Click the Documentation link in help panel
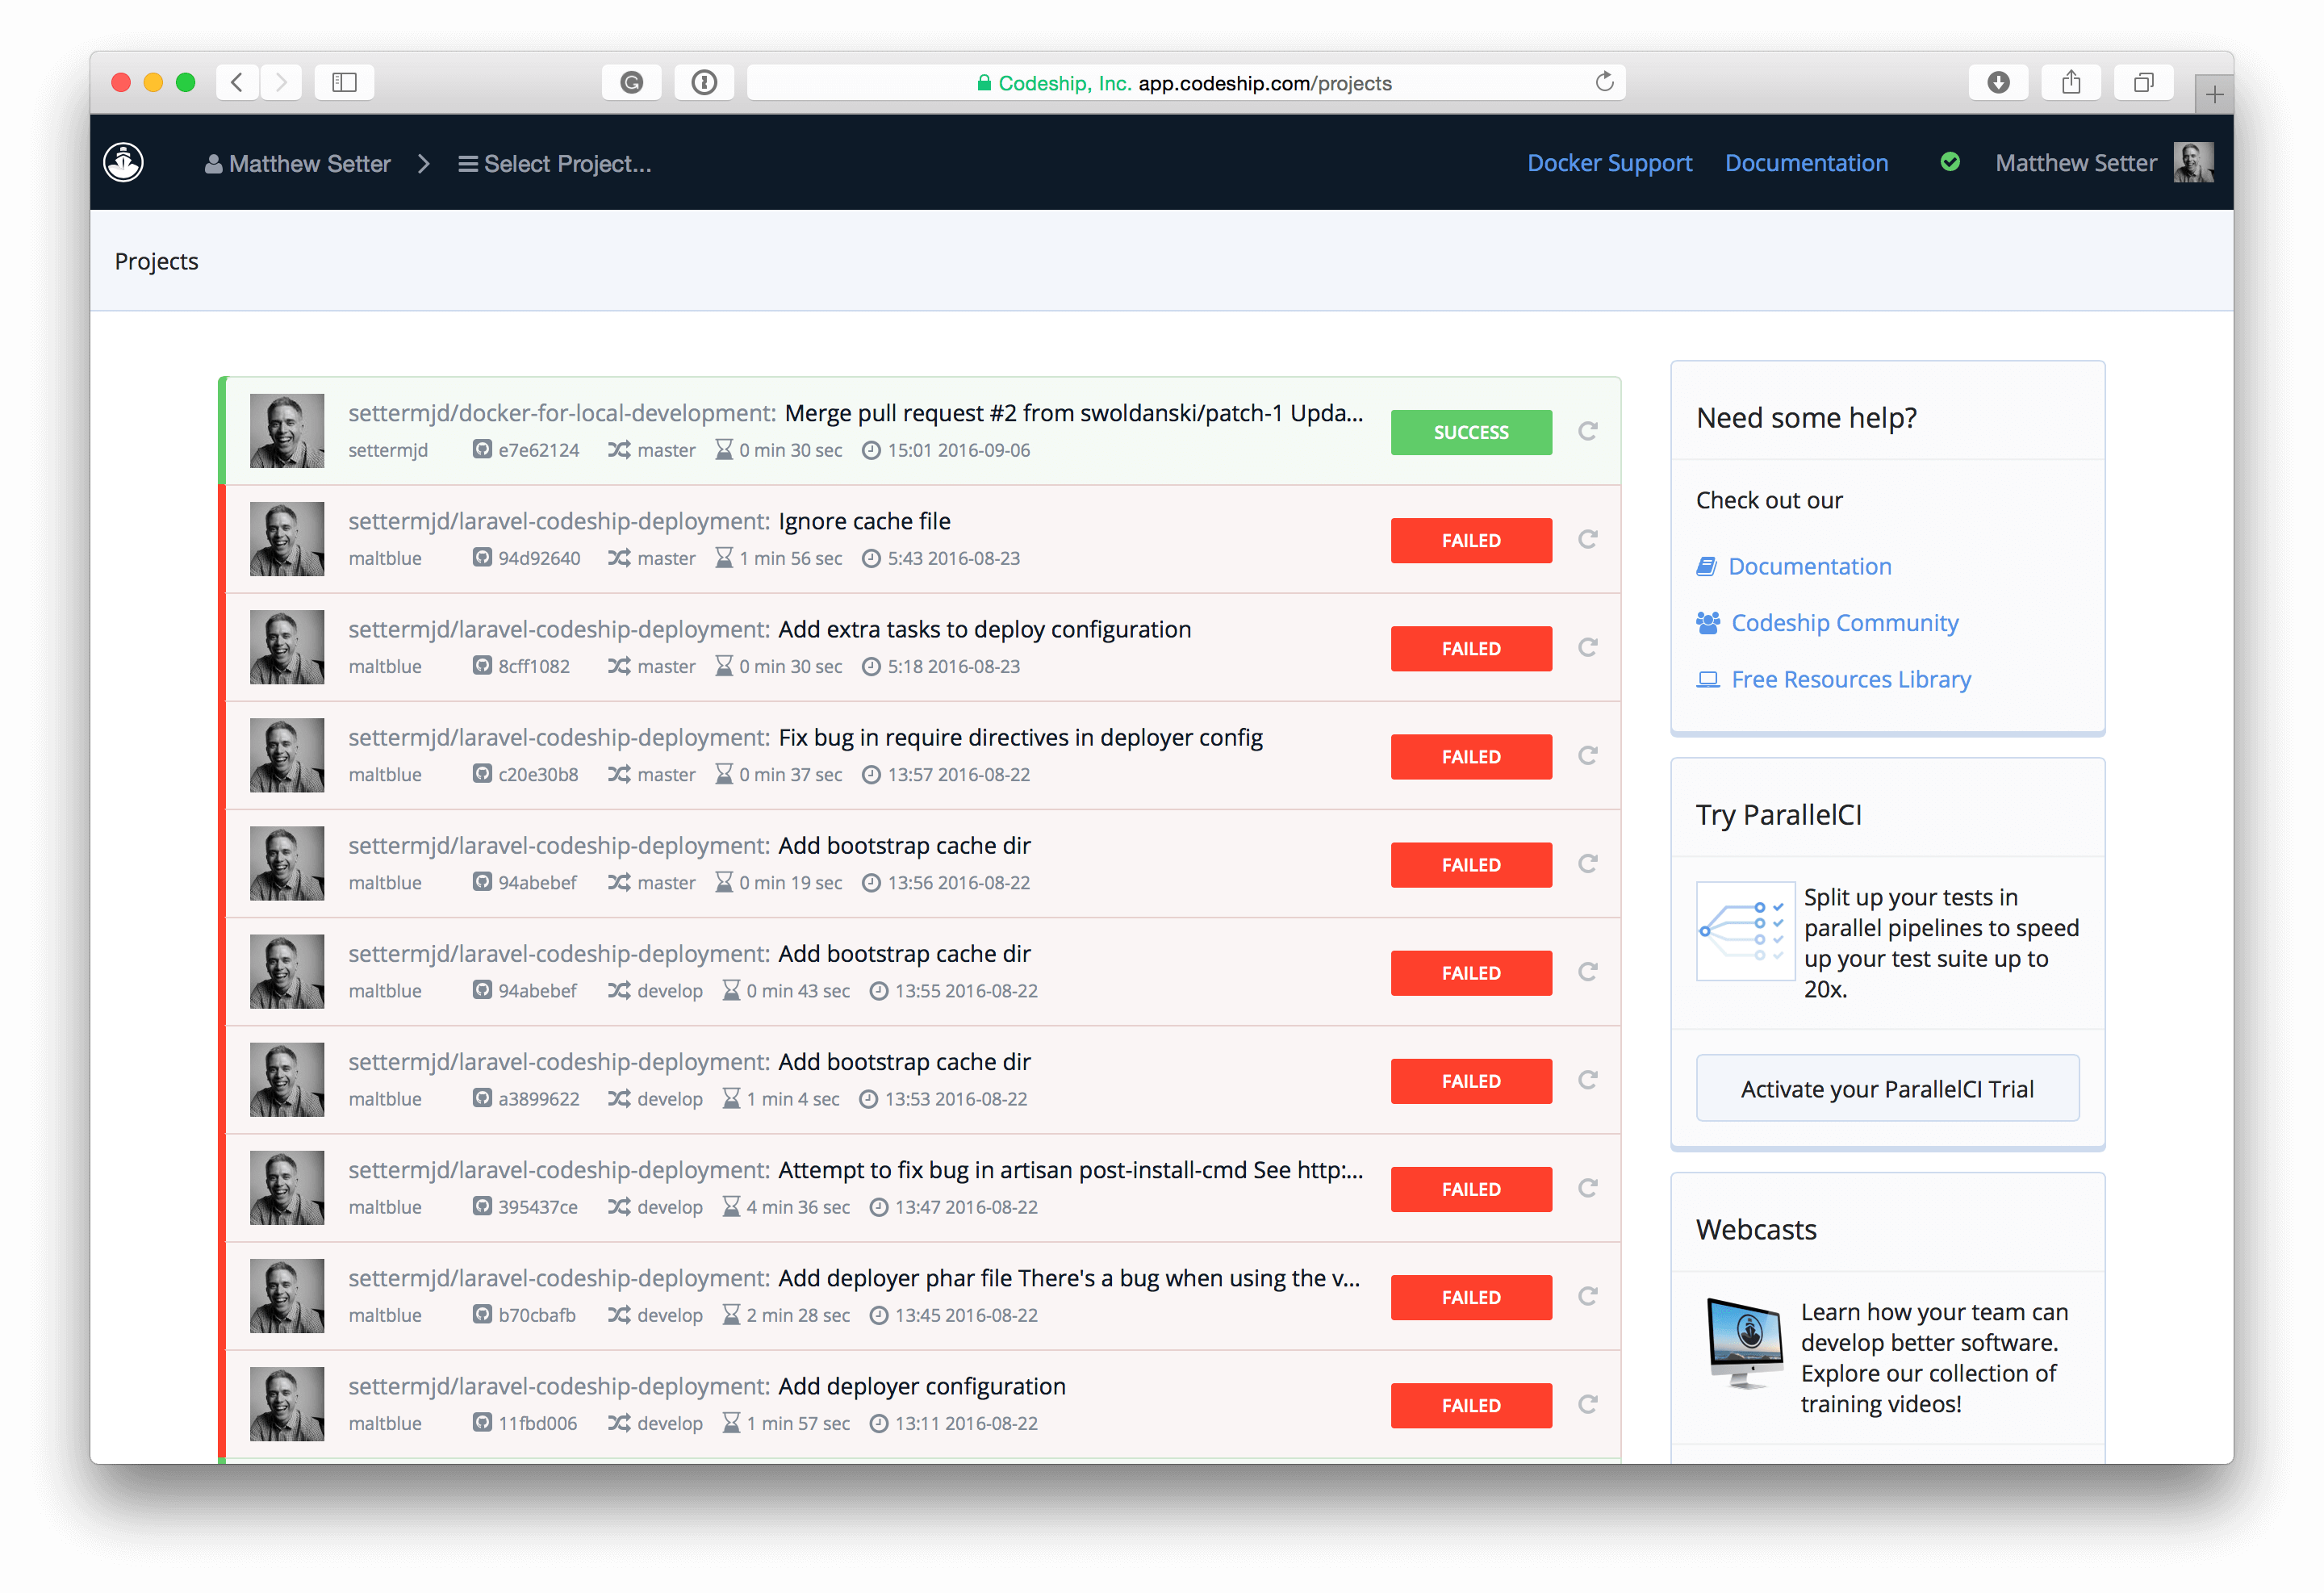The width and height of the screenshot is (2324, 1593). coord(1809,566)
